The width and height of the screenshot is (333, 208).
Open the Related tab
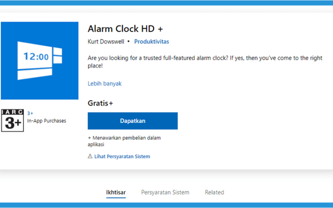[x=214, y=192]
